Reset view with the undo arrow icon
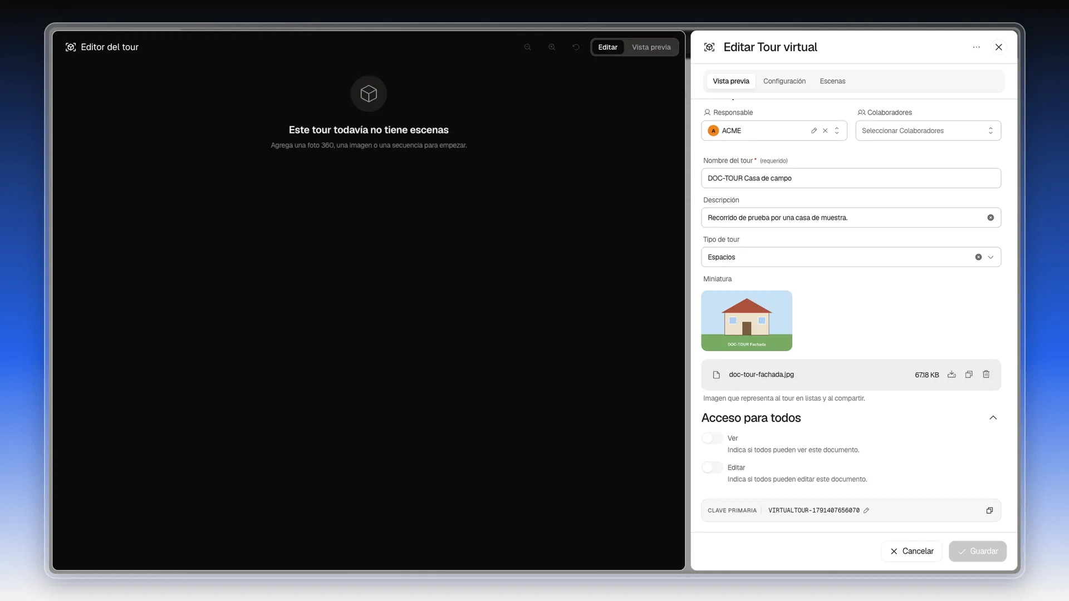 pyautogui.click(x=576, y=47)
